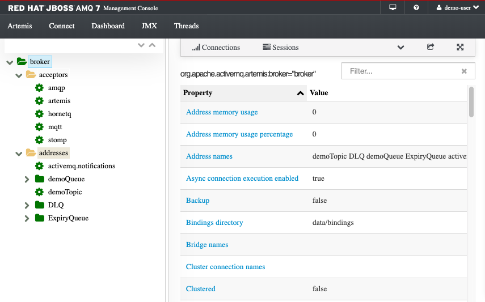Select demoTopic tree label

coord(65,192)
